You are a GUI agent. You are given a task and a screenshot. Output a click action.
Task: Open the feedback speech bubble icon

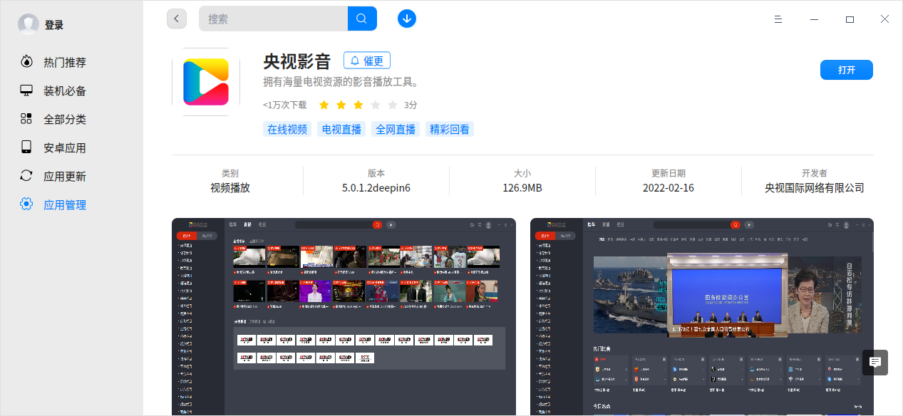point(874,363)
